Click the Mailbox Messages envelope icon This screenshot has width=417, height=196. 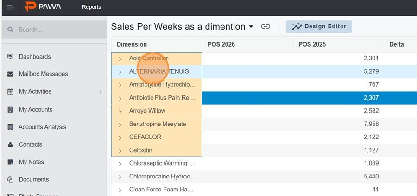[10, 74]
